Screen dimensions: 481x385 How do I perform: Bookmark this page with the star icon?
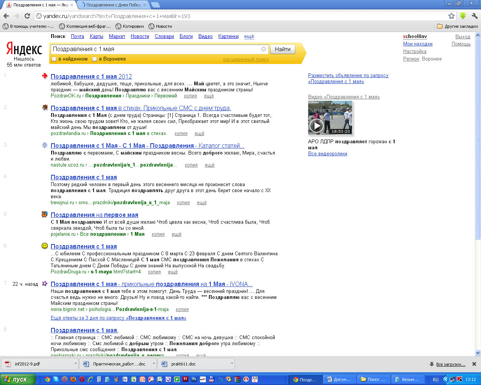pos(451,16)
